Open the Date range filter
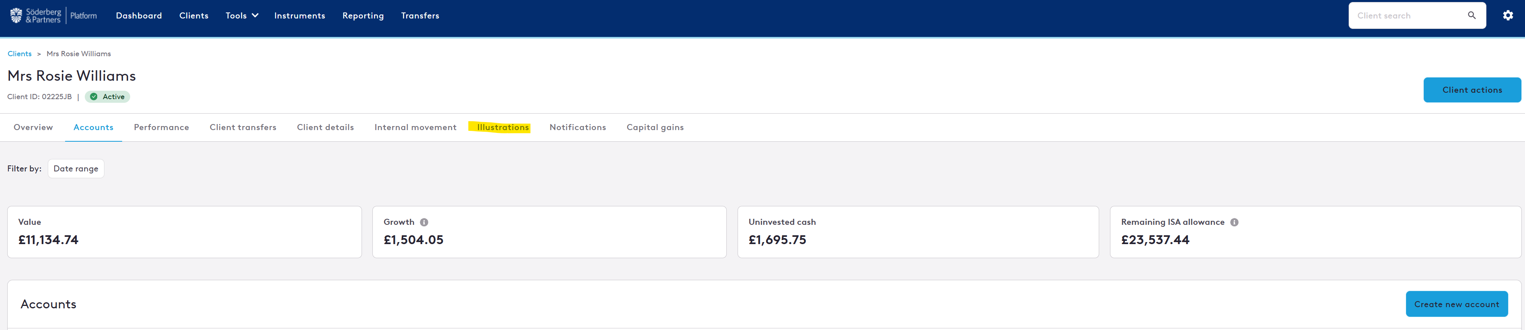 76,169
